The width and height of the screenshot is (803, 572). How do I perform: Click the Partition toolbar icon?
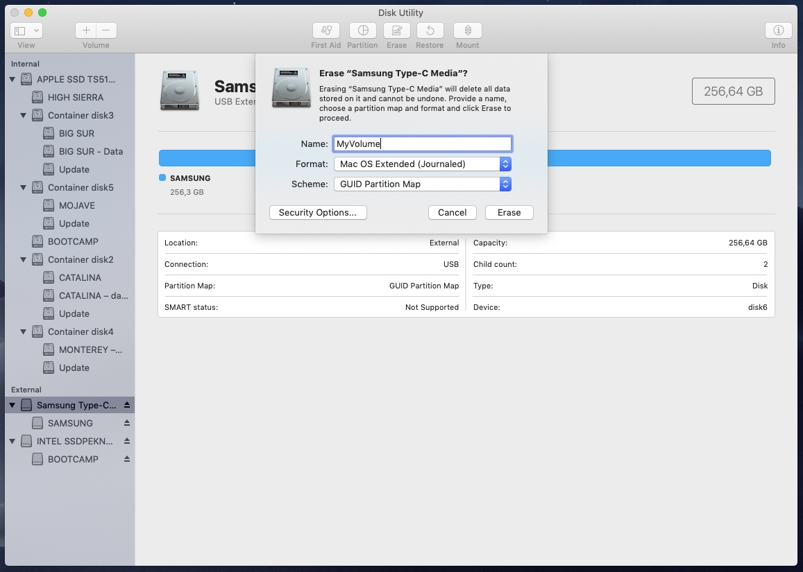tap(362, 31)
